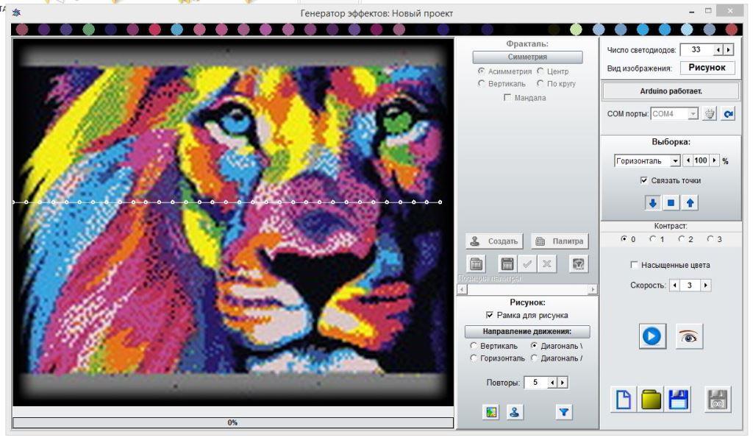Open a project via yellow folder icon

[651, 400]
